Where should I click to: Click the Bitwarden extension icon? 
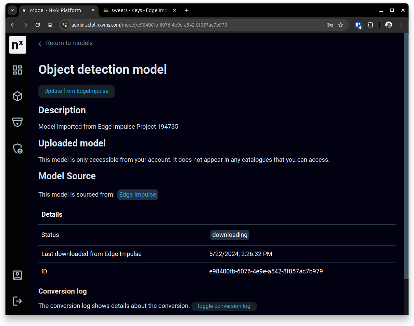pos(358,25)
